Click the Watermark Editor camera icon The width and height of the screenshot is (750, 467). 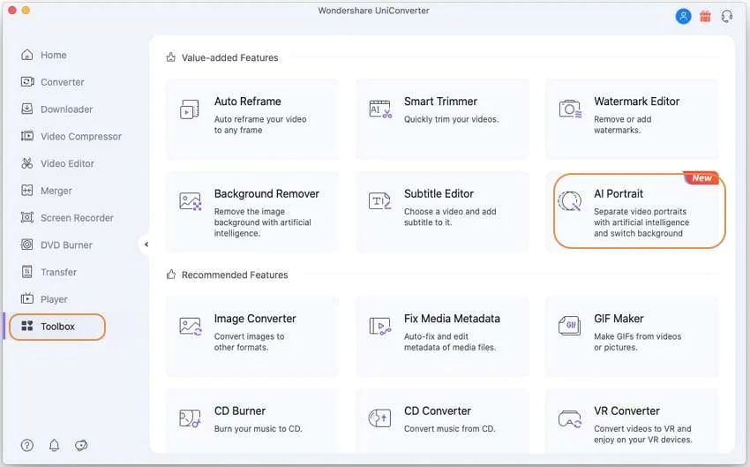(570, 109)
